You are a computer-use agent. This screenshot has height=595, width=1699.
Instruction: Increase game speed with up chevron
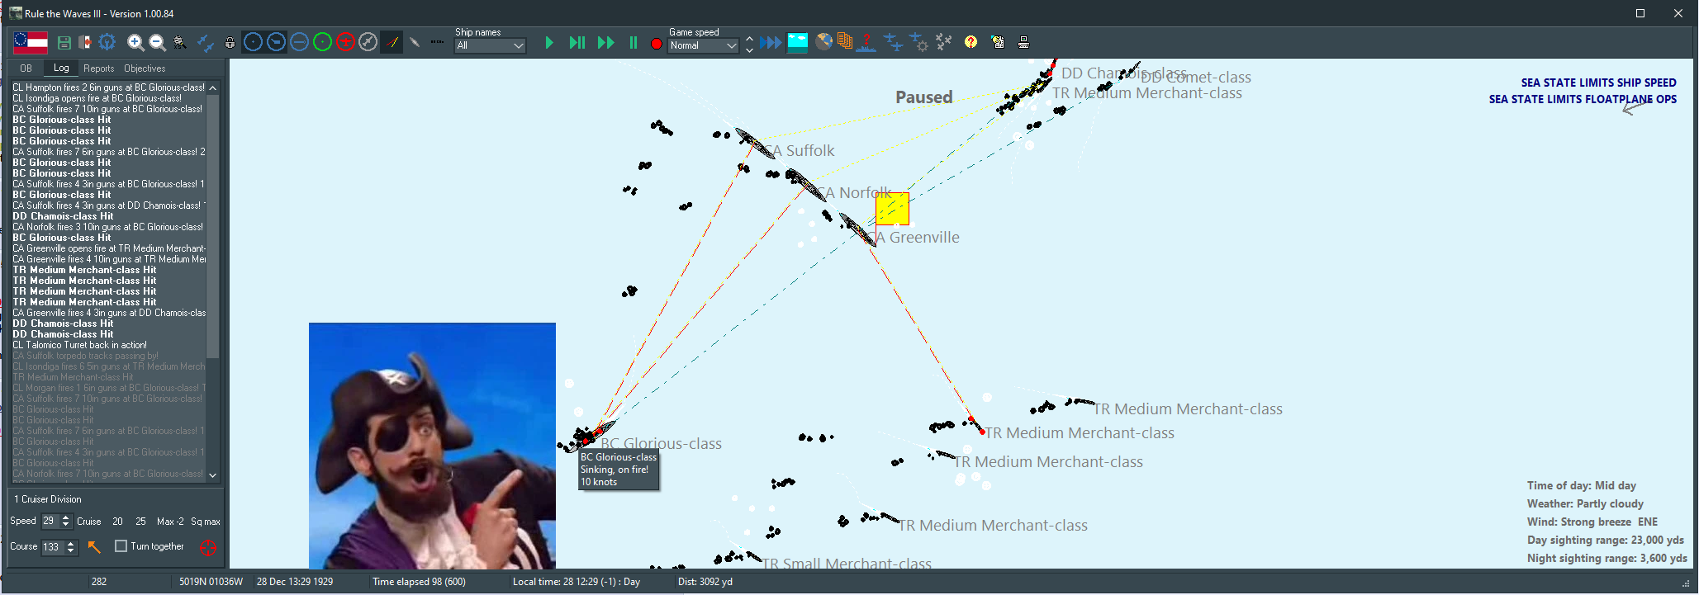(x=749, y=38)
